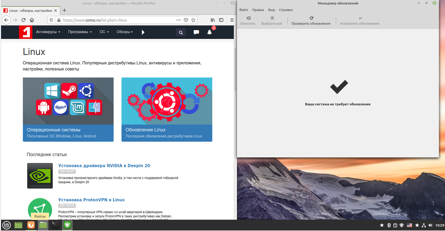Switch to Firefox from the taskbar

click(x=31, y=225)
